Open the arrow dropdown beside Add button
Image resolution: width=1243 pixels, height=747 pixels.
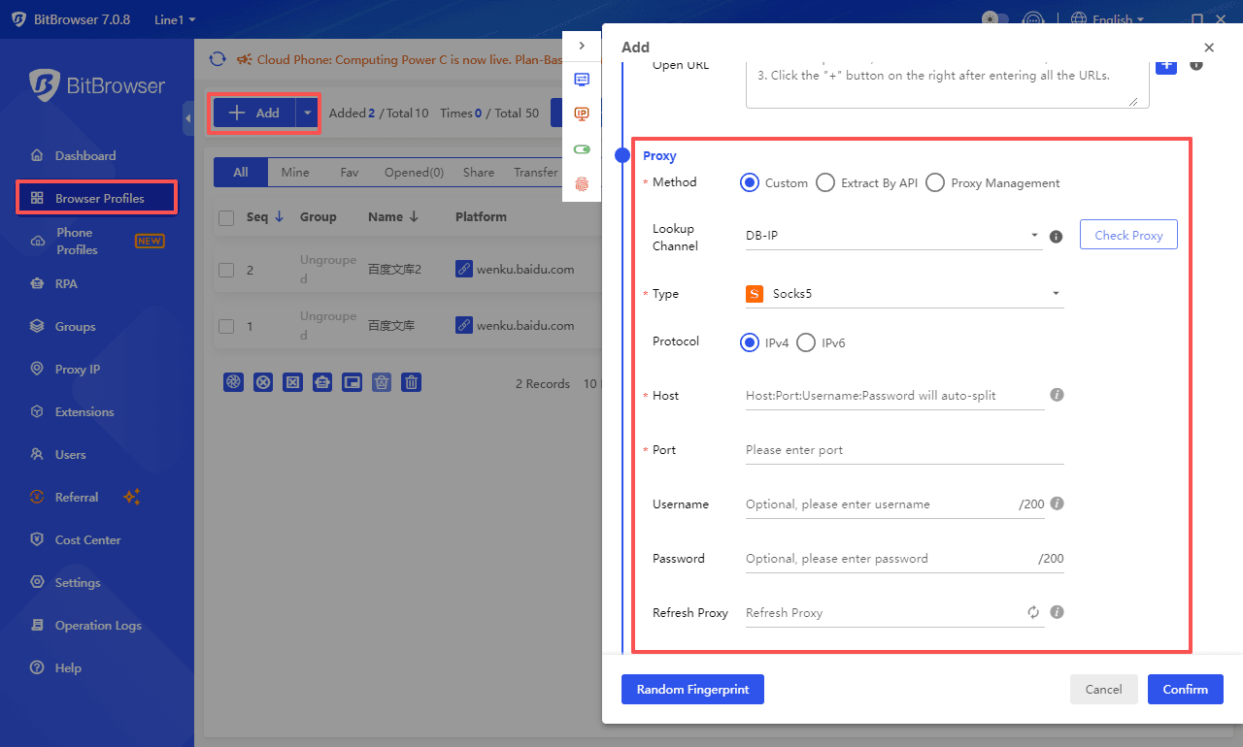click(x=308, y=114)
